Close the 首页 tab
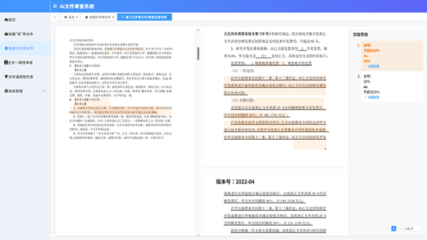Screen dimensions: 427x240 tap(77, 17)
